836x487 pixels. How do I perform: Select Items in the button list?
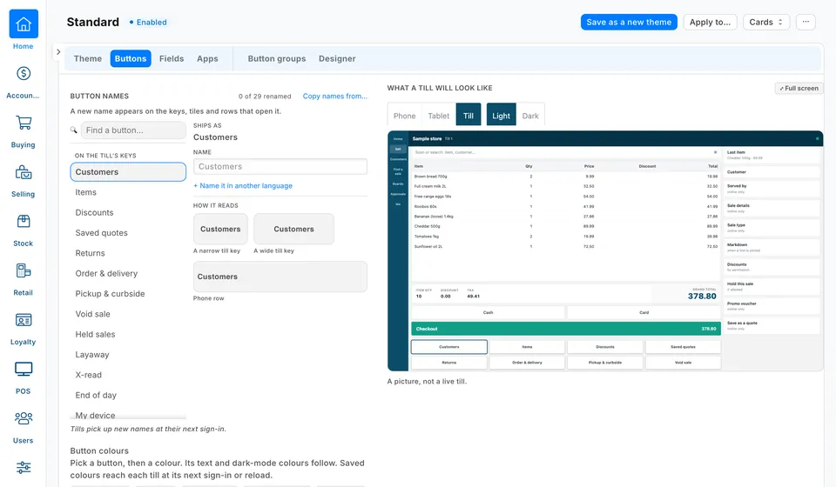click(128, 192)
